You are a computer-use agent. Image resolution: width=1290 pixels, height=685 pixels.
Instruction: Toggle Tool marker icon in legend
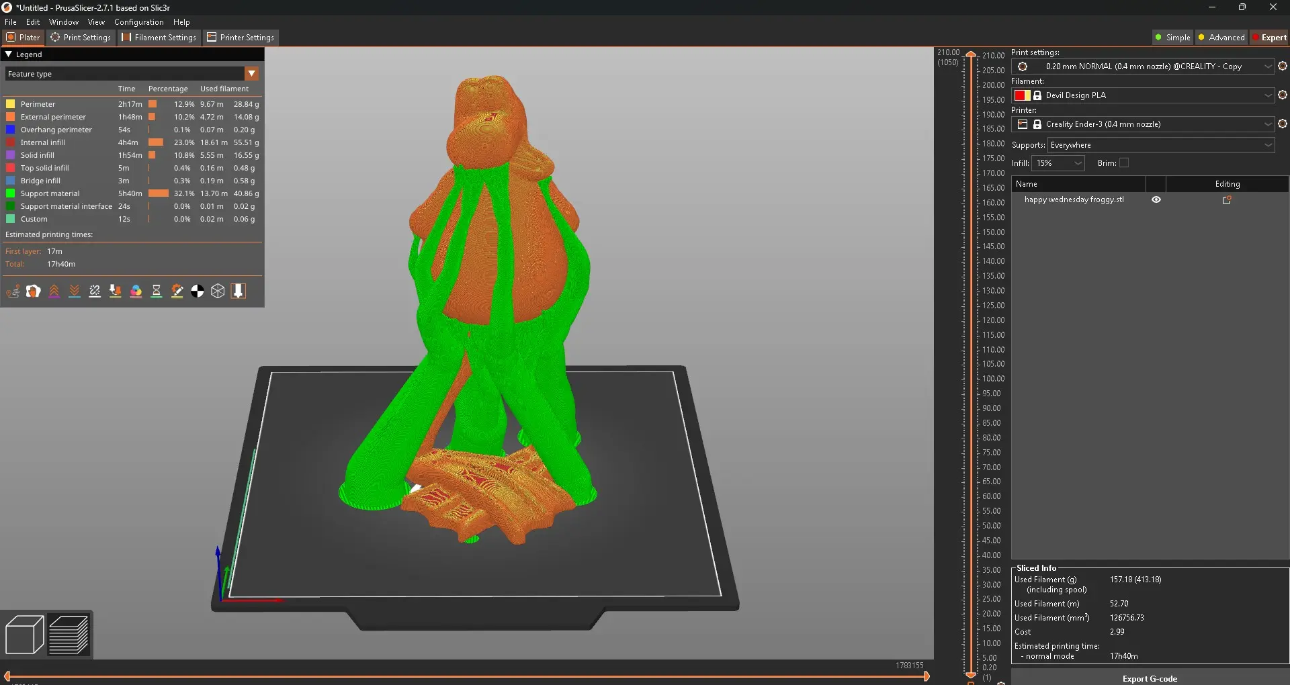[239, 291]
